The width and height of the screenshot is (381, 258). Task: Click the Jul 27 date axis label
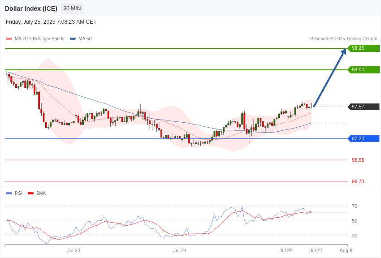point(316,251)
